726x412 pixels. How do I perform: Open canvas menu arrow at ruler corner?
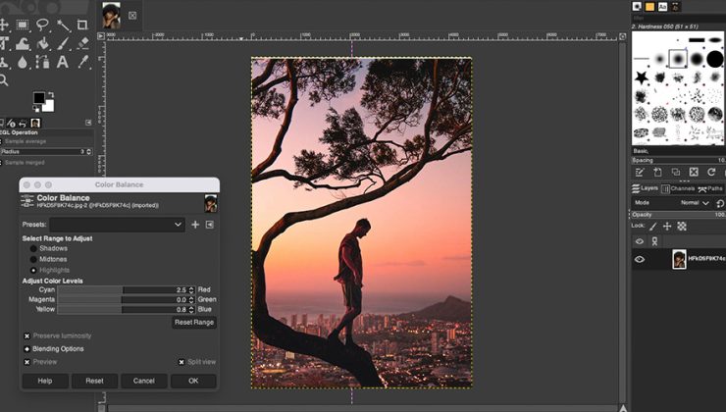click(x=101, y=36)
